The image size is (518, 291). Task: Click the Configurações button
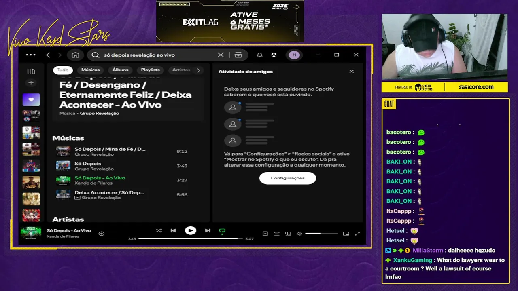coord(288,178)
